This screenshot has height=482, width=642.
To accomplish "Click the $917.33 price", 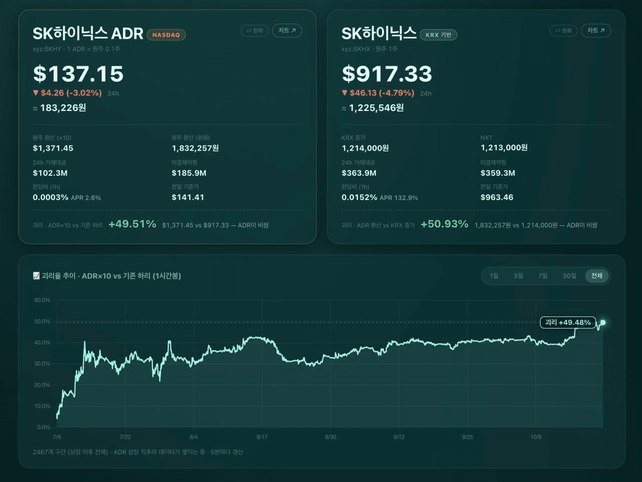I will click(387, 74).
